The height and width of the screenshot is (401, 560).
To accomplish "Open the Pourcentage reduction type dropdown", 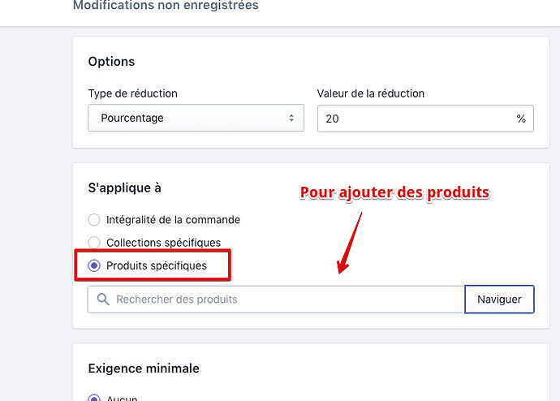I will coord(196,119).
